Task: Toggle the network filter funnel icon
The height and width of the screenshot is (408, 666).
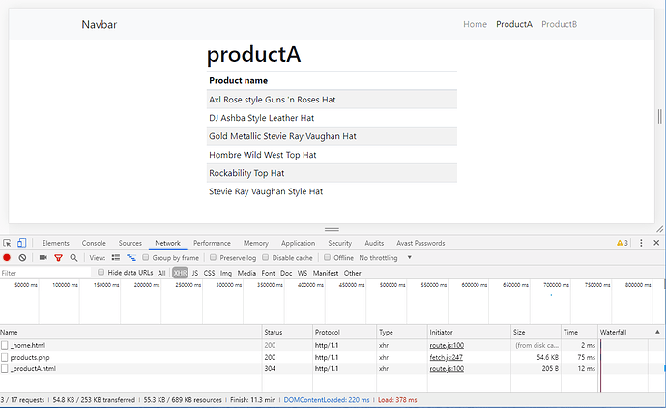Action: click(x=58, y=258)
